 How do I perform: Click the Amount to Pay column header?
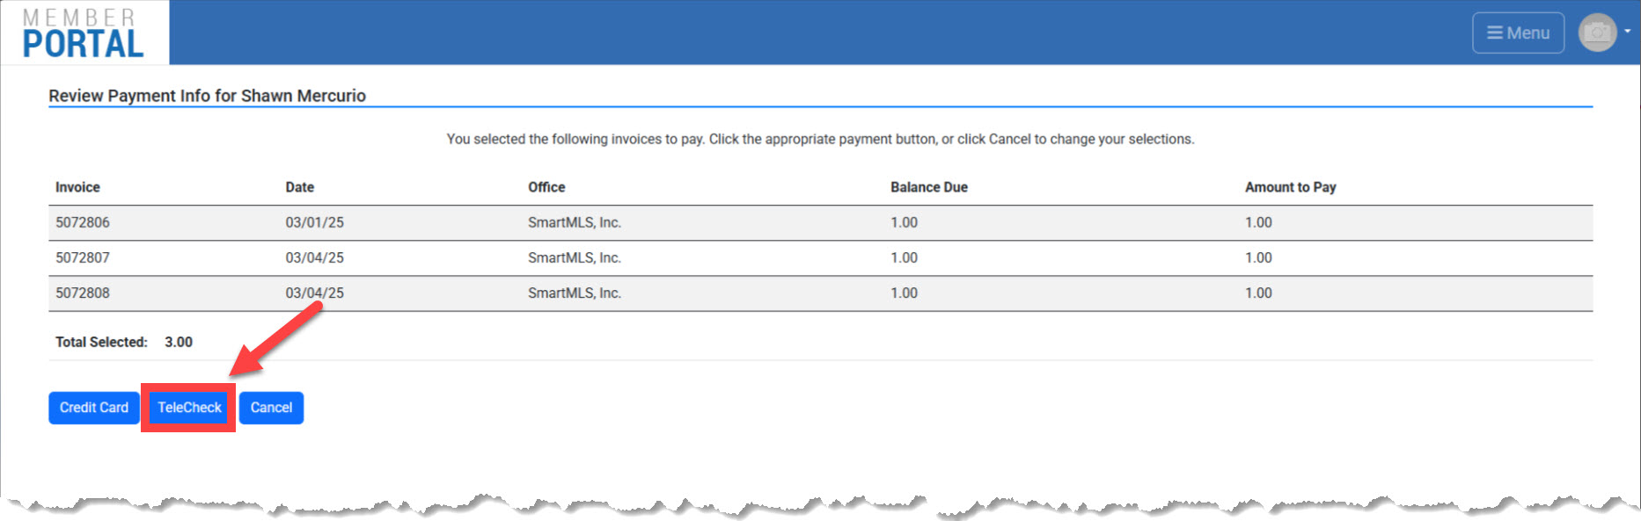click(x=1290, y=187)
